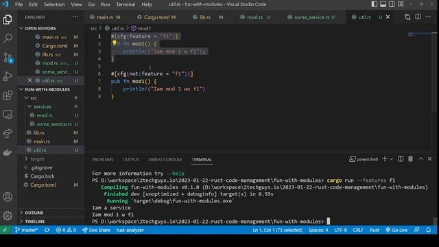The width and height of the screenshot is (439, 247).
Task: Expand the Outline section
Action: [x=21, y=213]
